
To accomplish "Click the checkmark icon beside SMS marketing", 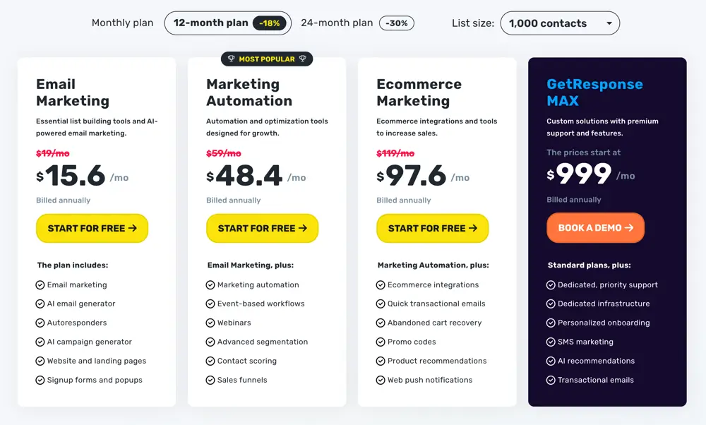I will pyautogui.click(x=550, y=342).
